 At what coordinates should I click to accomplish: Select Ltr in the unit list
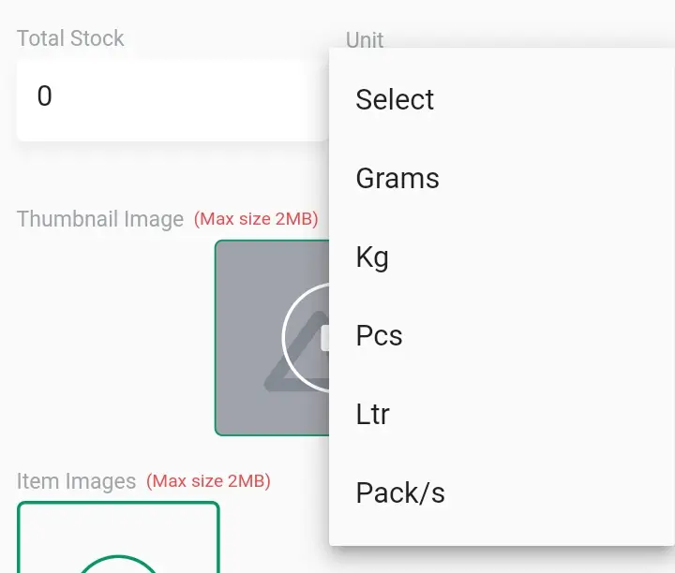[502, 414]
